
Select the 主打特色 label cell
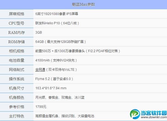(17, 116)
